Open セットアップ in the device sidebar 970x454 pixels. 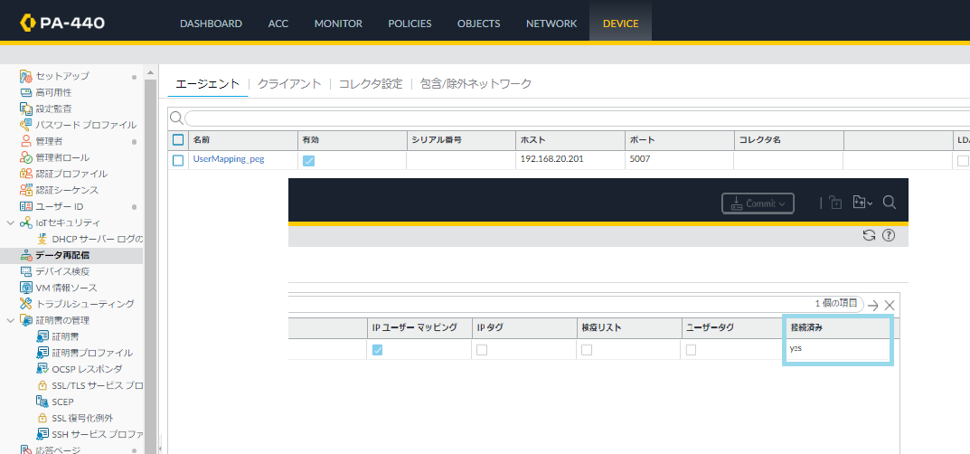point(61,76)
